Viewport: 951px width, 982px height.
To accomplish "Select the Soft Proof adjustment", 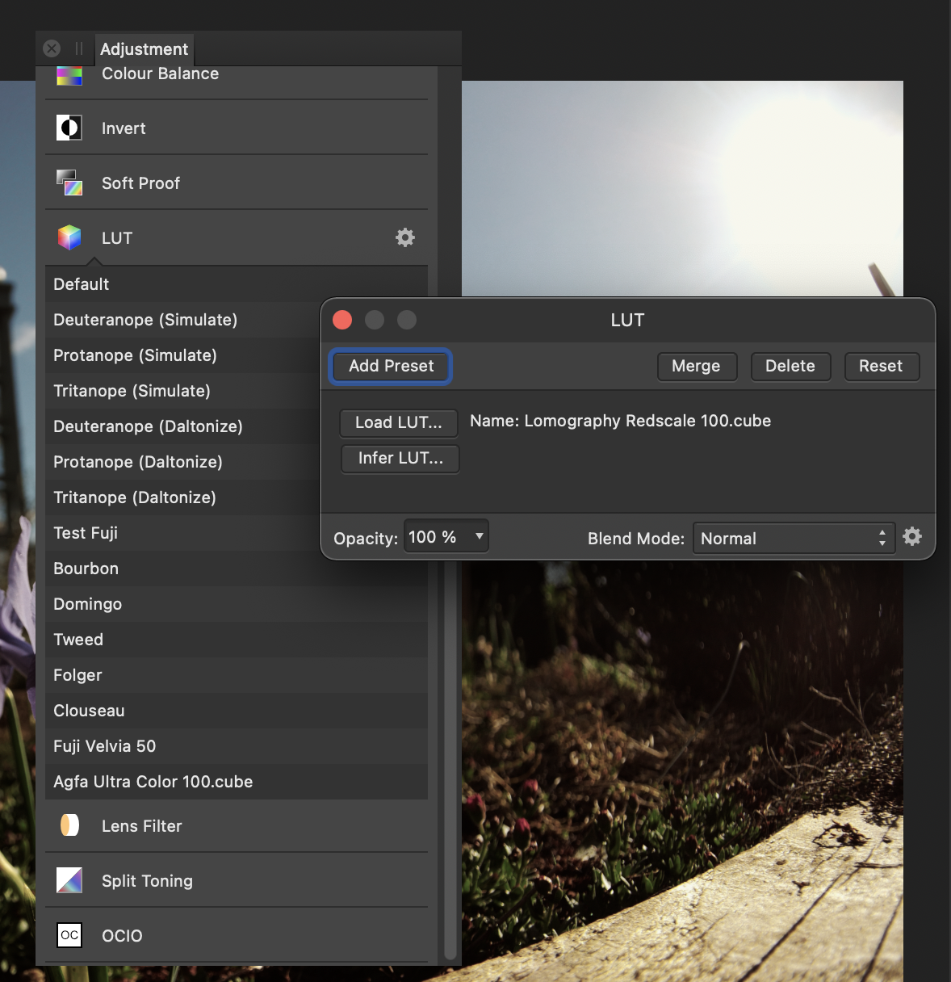I will pyautogui.click(x=237, y=183).
